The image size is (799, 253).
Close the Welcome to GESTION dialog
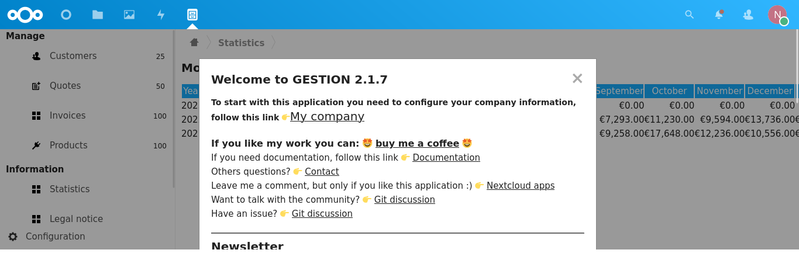pyautogui.click(x=577, y=78)
